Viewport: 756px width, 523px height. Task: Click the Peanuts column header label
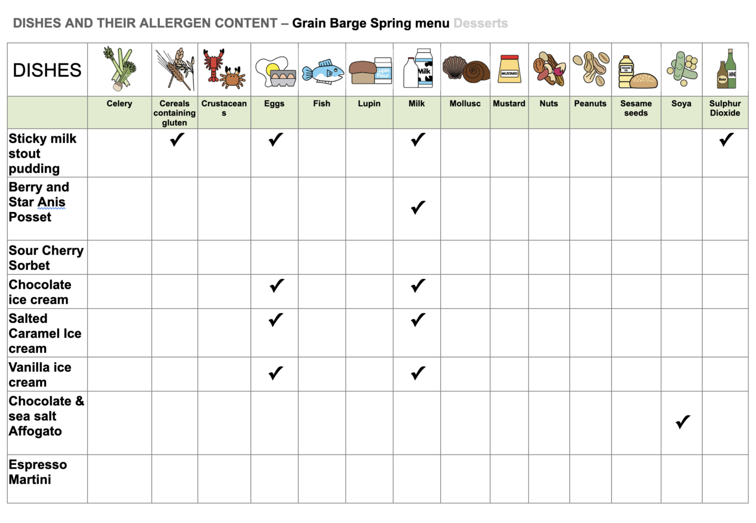point(590,103)
